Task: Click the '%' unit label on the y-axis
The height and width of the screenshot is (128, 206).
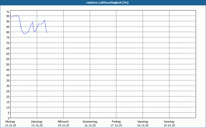Action: coord(8,12)
